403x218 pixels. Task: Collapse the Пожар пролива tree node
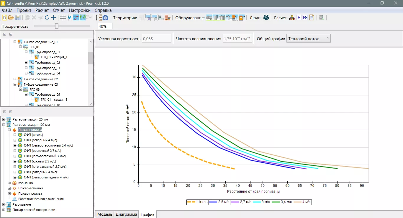10,130
